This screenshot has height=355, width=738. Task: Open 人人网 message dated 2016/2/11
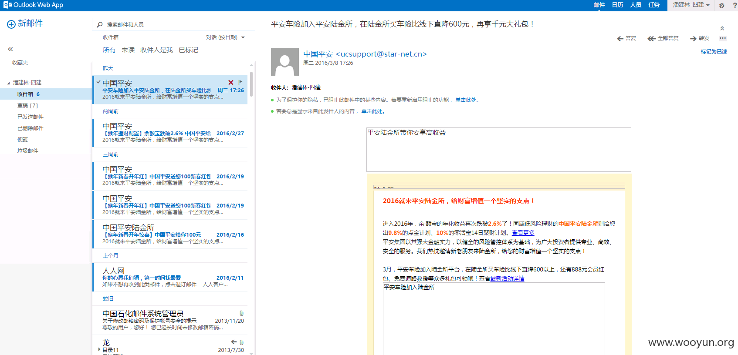point(170,277)
